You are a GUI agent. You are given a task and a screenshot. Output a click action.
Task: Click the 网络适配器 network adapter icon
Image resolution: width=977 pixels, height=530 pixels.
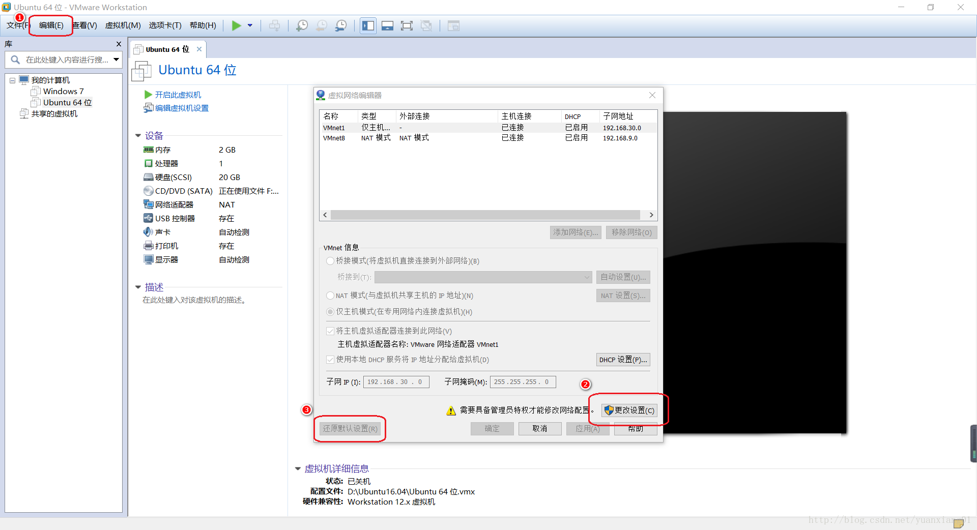coord(148,204)
